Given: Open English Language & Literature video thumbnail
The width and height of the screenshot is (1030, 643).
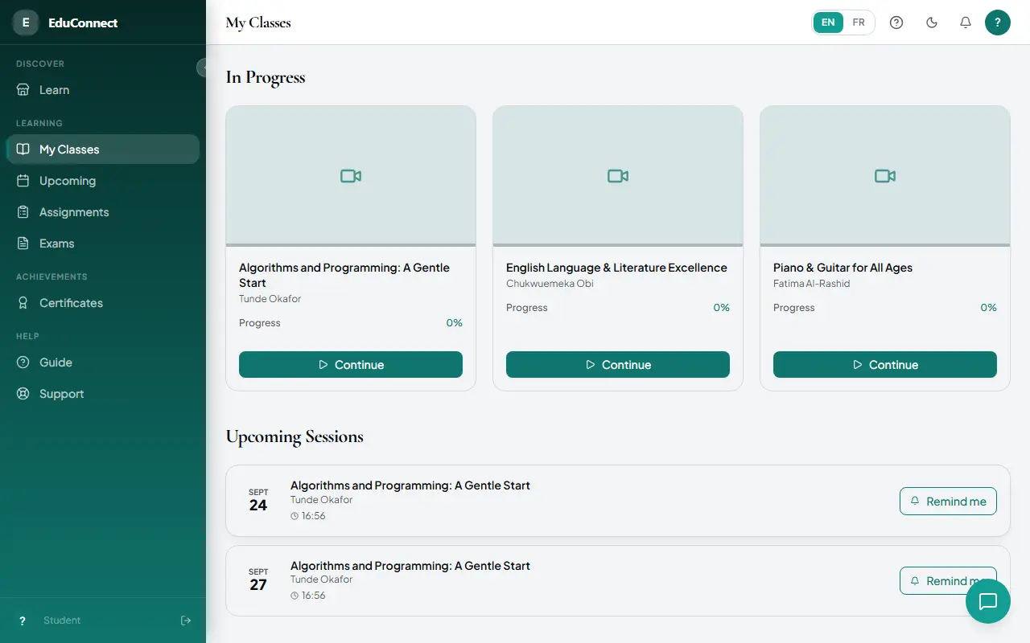Looking at the screenshot, I should [618, 175].
